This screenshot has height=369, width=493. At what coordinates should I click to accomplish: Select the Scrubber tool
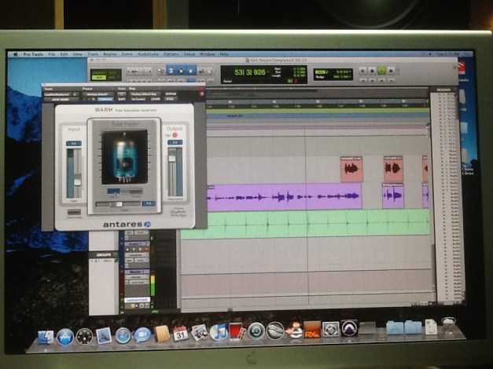pos(201,71)
